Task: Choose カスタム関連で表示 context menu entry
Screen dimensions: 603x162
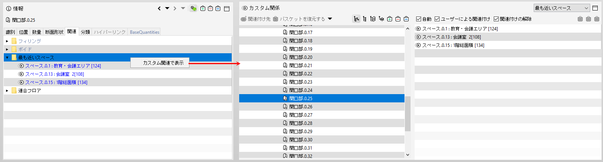Action: (160, 63)
